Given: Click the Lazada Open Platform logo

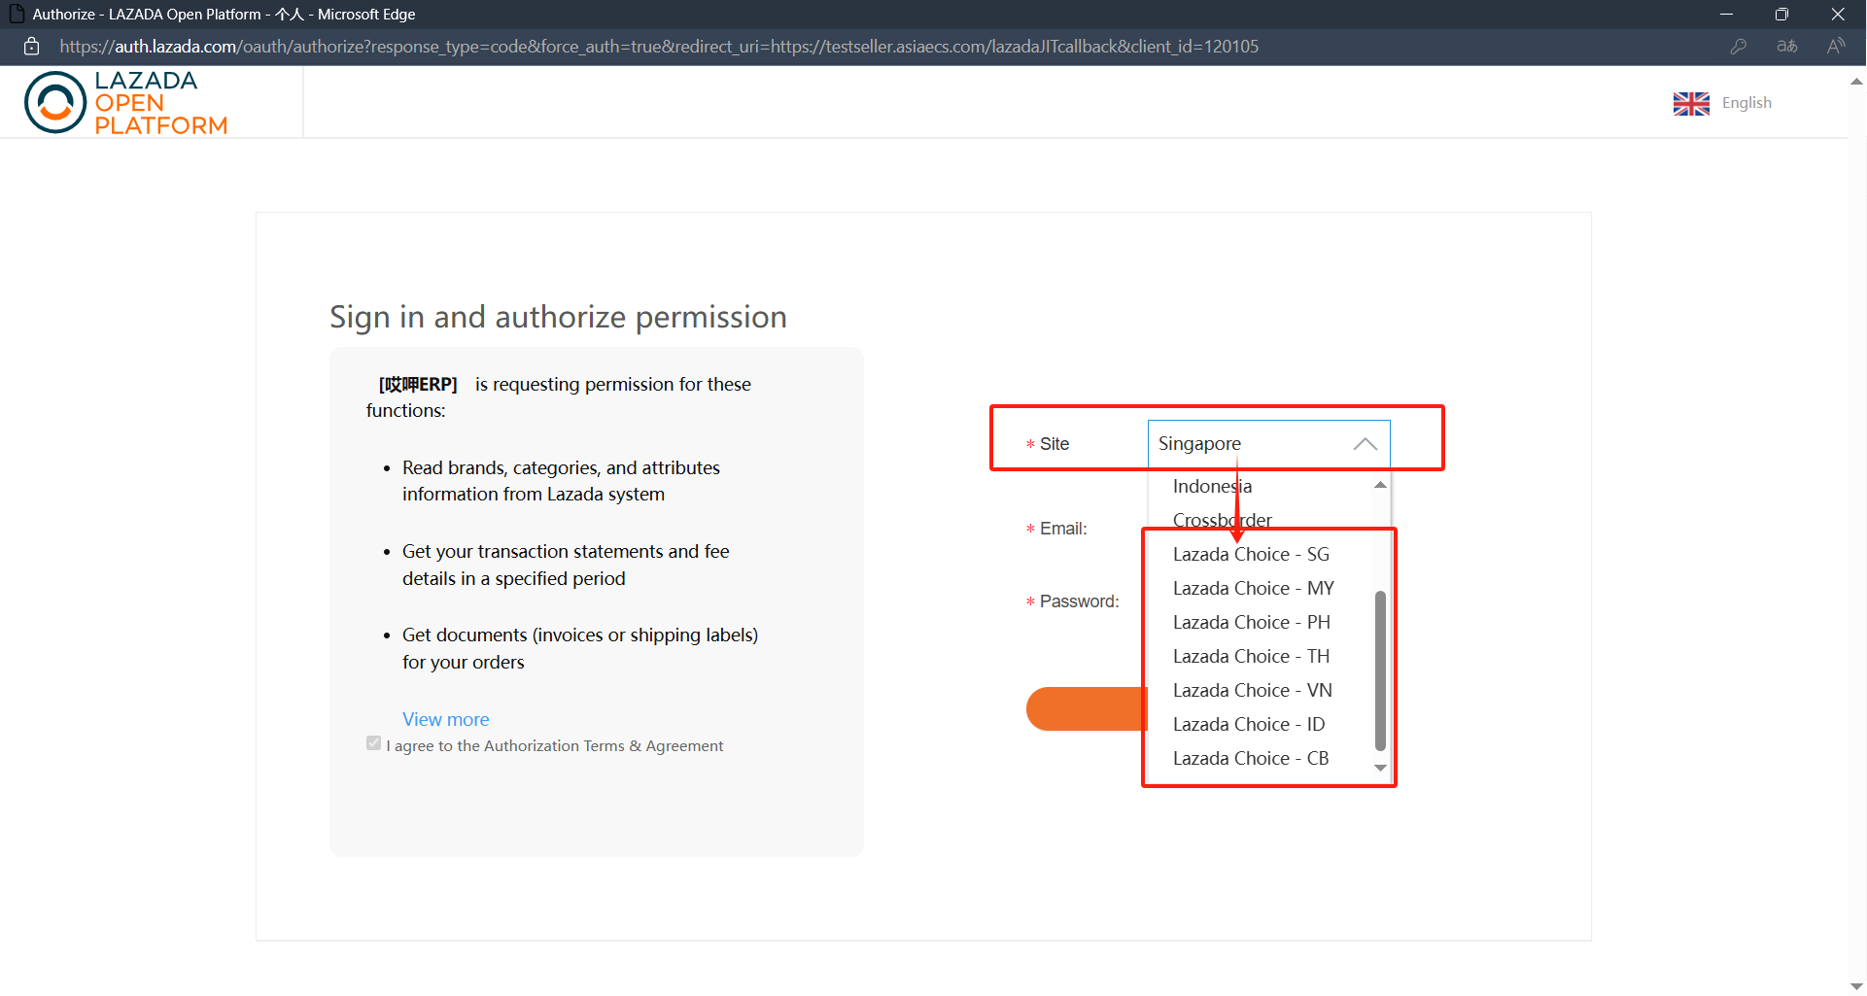Looking at the screenshot, I should click(126, 102).
